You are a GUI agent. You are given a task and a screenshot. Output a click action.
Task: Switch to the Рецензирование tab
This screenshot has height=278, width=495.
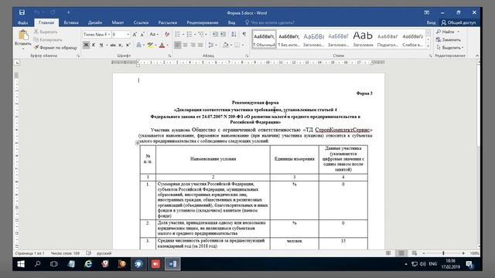tap(203, 22)
